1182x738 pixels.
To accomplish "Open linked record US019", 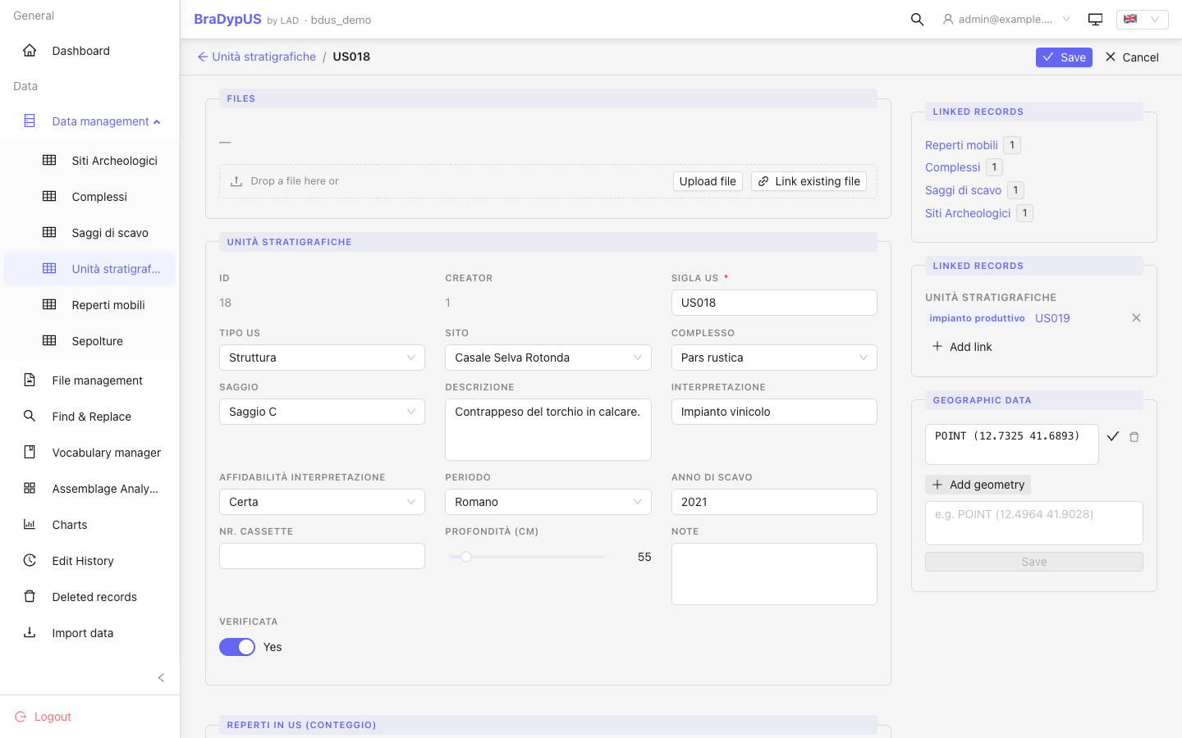I will coord(1052,318).
